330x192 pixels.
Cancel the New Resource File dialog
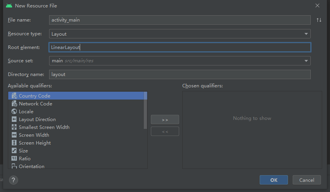(x=306, y=180)
